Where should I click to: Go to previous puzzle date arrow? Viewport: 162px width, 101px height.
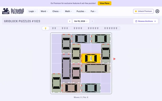click(x=70, y=21)
